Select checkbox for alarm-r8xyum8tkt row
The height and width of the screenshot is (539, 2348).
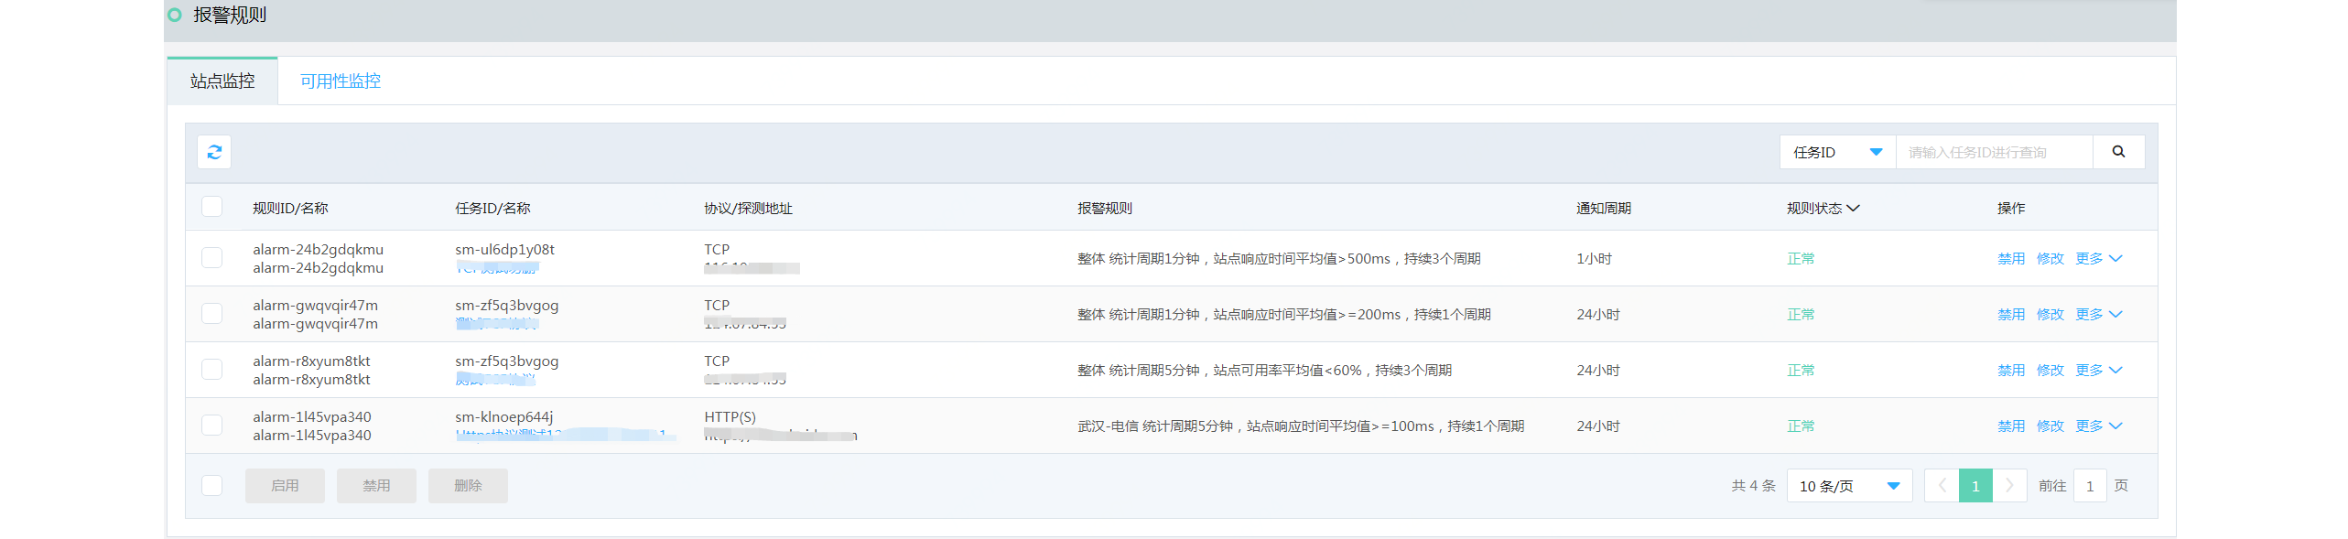point(211,370)
